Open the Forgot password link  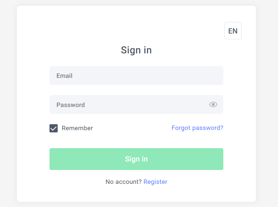(x=197, y=128)
